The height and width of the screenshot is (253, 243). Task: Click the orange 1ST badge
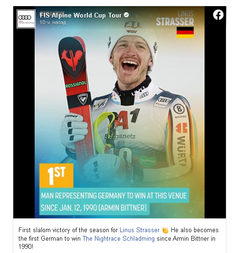(x=56, y=176)
